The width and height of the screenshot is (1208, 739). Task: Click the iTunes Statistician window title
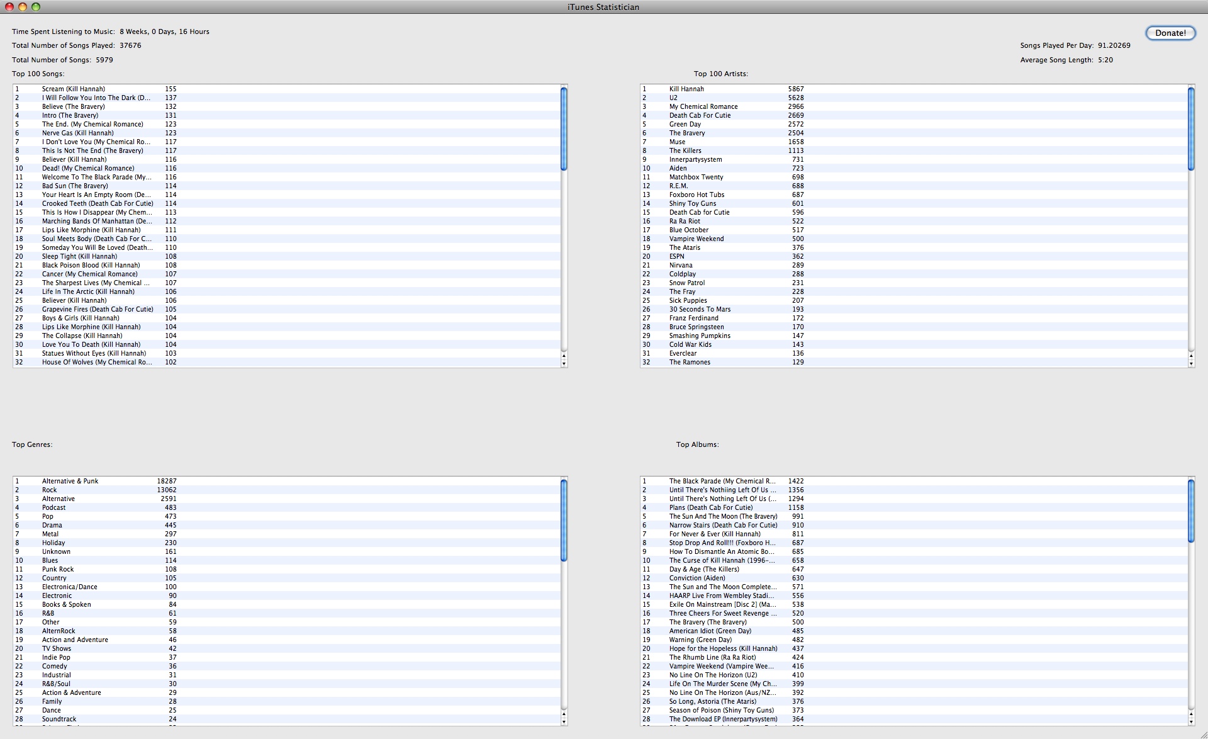click(603, 7)
